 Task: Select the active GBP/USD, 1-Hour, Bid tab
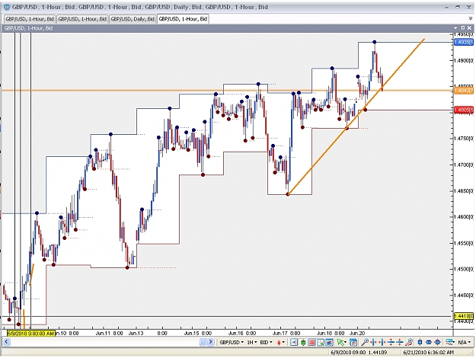coord(183,19)
